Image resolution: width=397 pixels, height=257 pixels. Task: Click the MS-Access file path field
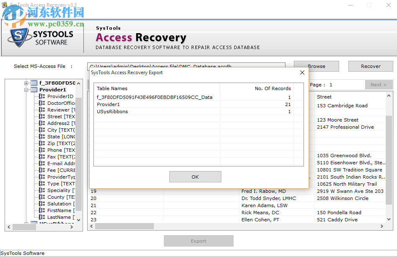(184, 66)
